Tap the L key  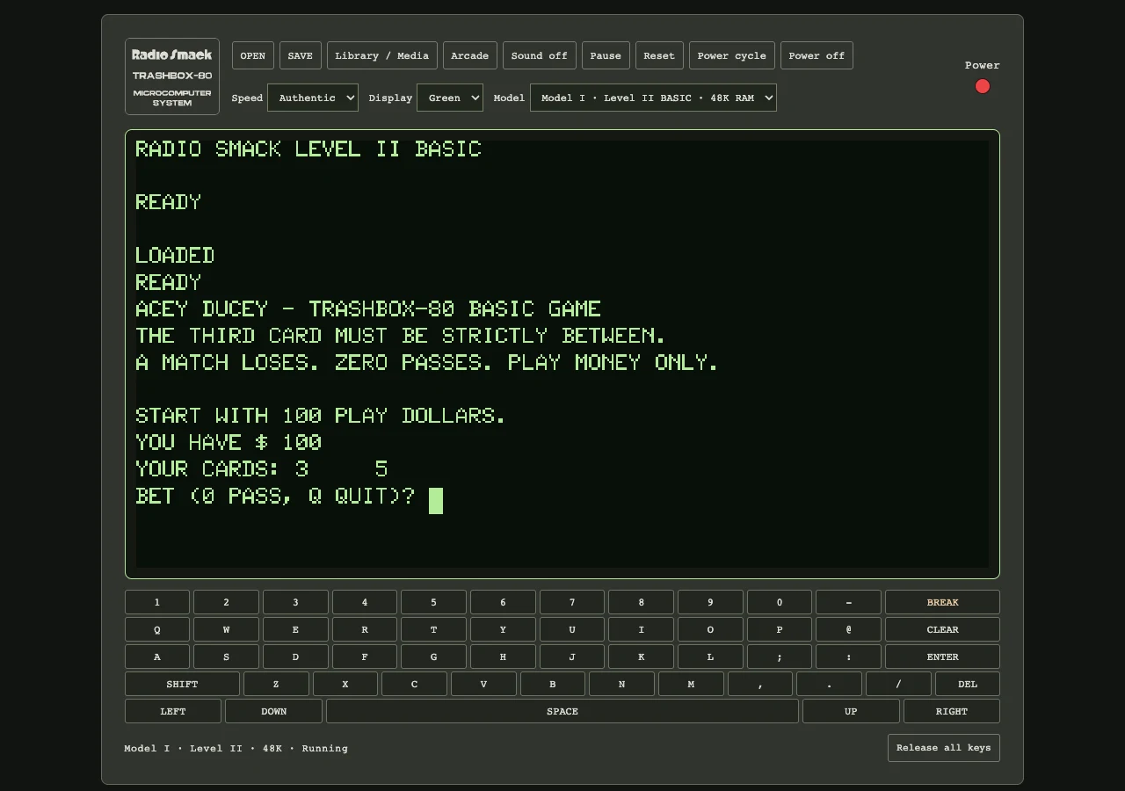[710, 657]
